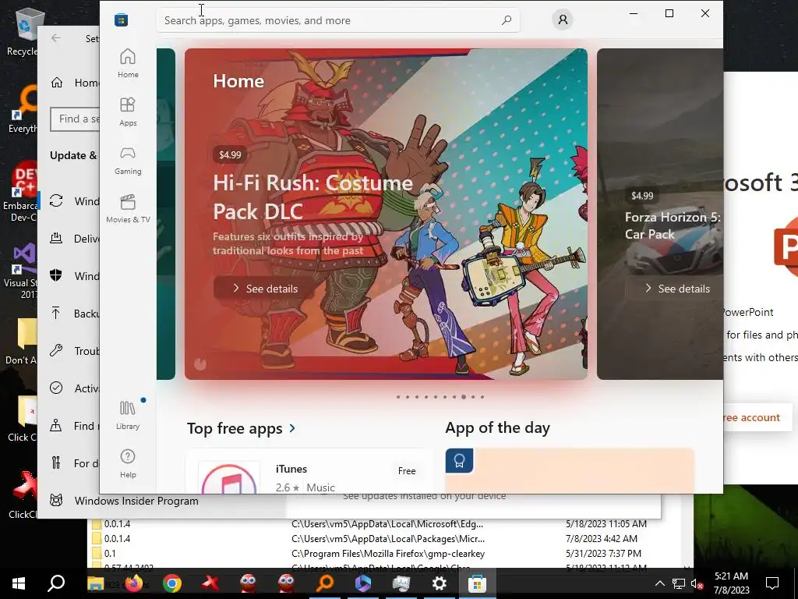This screenshot has height=599, width=798.
Task: Open Movies & TV section
Action: (x=128, y=208)
